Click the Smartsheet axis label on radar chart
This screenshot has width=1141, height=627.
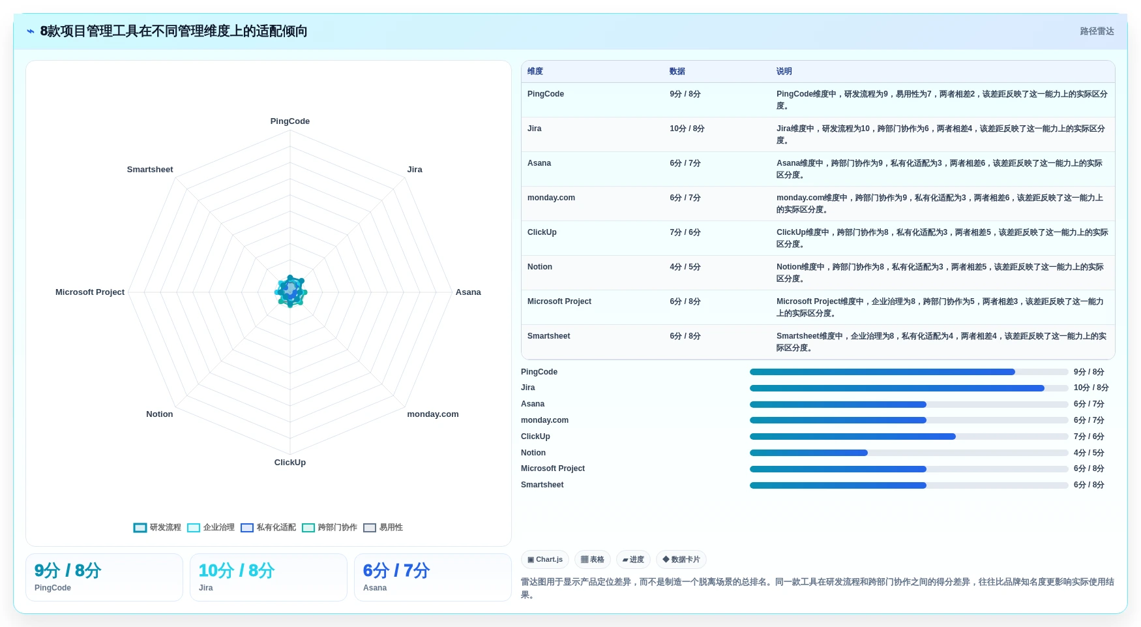[x=150, y=170]
